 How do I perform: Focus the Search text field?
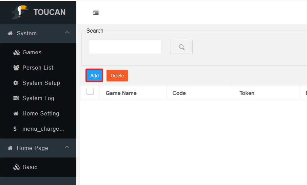coord(125,47)
